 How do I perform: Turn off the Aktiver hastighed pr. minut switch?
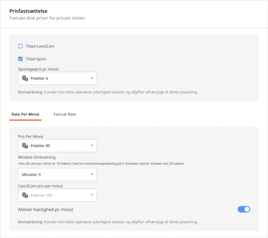click(244, 209)
